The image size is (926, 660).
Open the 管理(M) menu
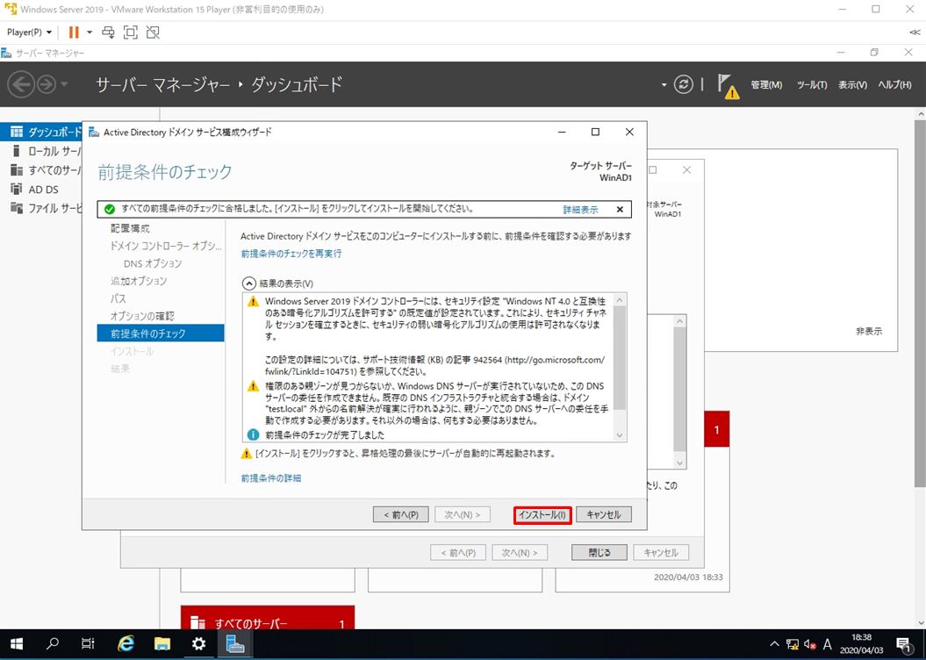pyautogui.click(x=766, y=85)
